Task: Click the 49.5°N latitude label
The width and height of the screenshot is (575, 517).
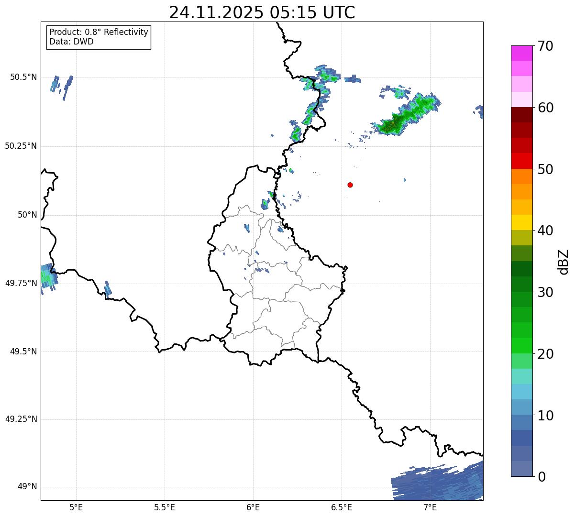Action: pos(23,352)
